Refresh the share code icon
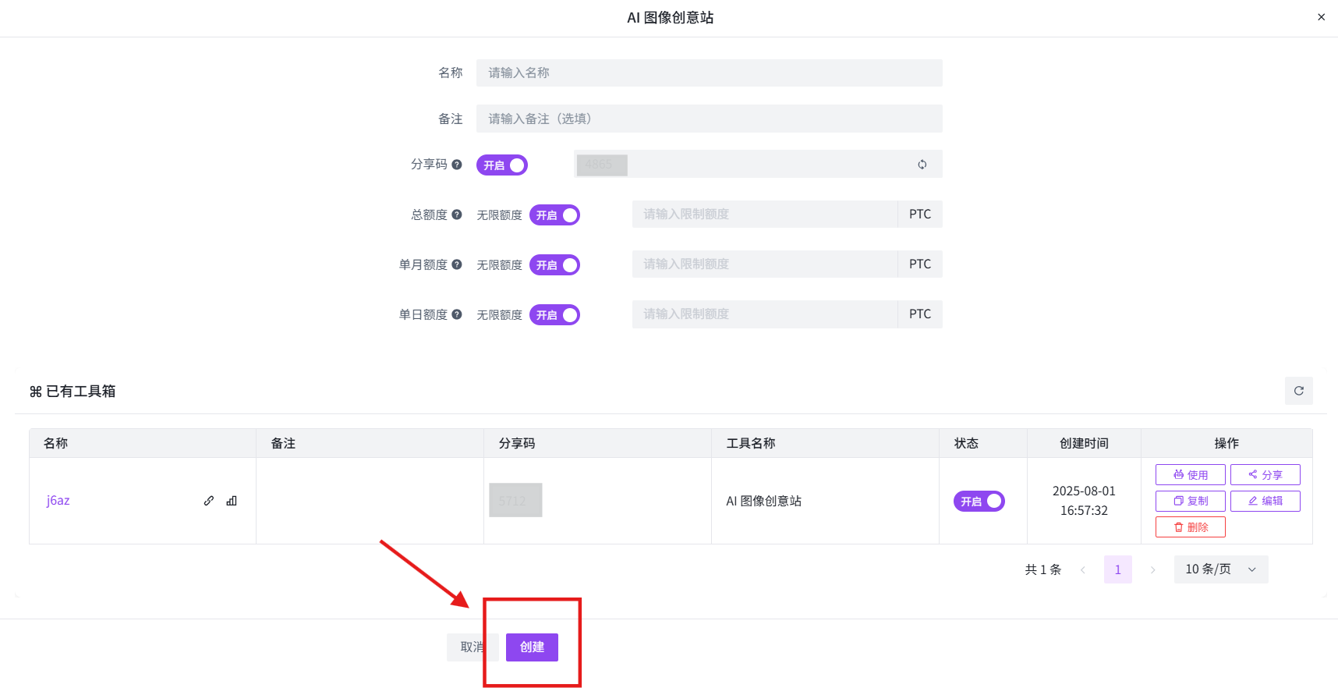Image resolution: width=1338 pixels, height=688 pixels. coord(922,165)
